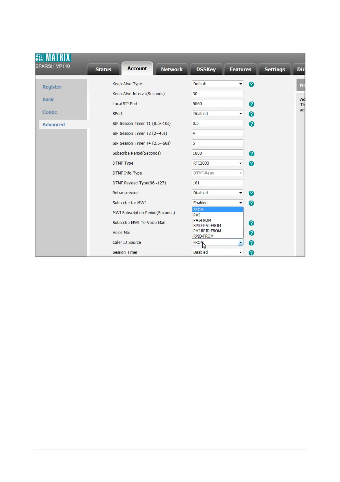
Task: Click the DTMF Info Type dropdown
Action: 217,173
